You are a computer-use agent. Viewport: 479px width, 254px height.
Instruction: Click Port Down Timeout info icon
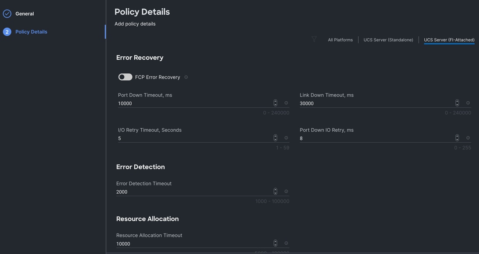coord(286,103)
